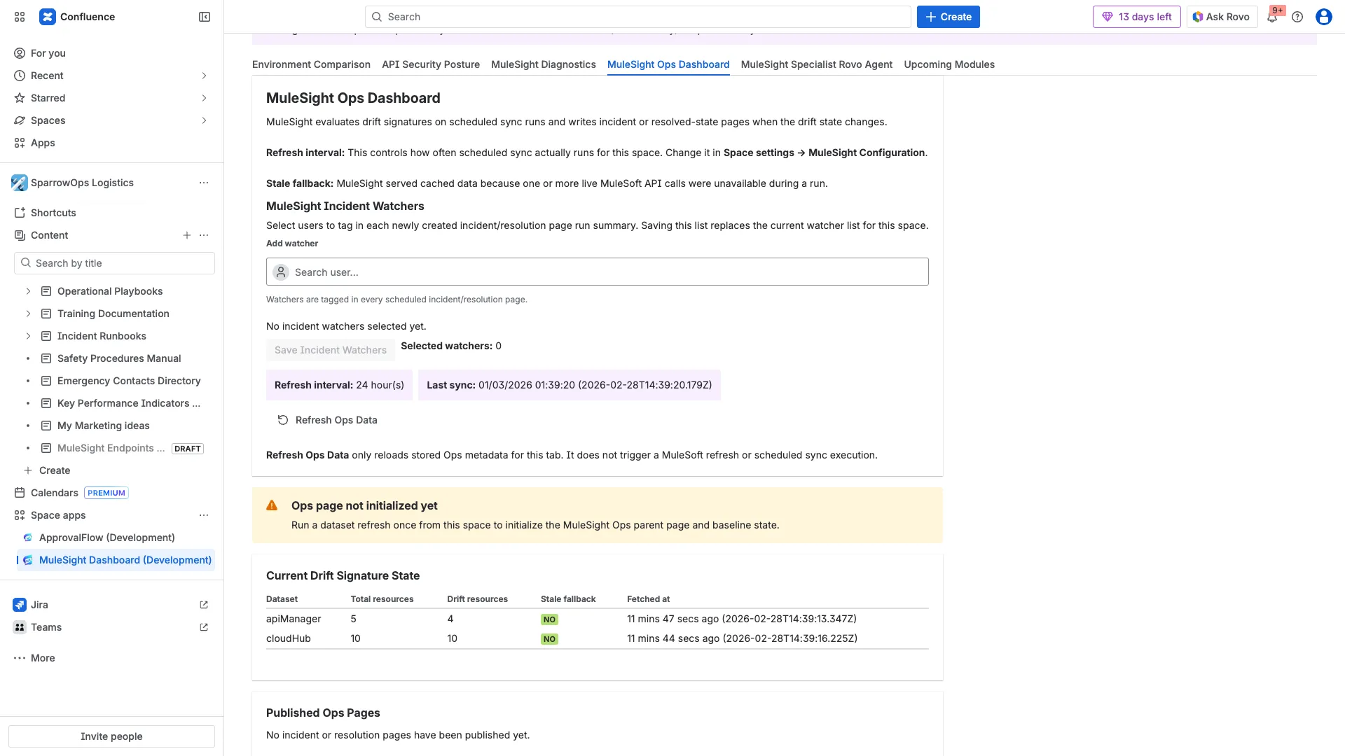Switch to the API Security Posture tab

430,64
